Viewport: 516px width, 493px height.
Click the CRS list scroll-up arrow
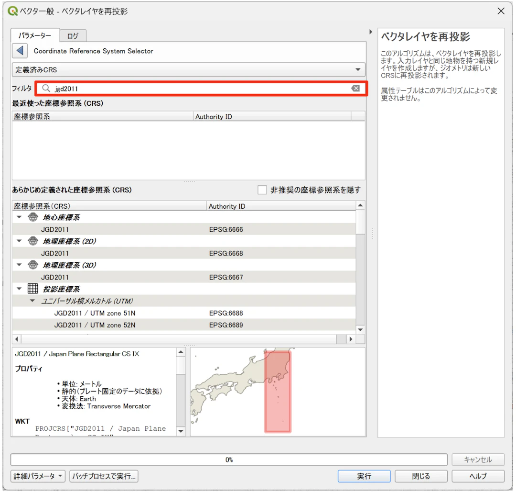point(360,205)
